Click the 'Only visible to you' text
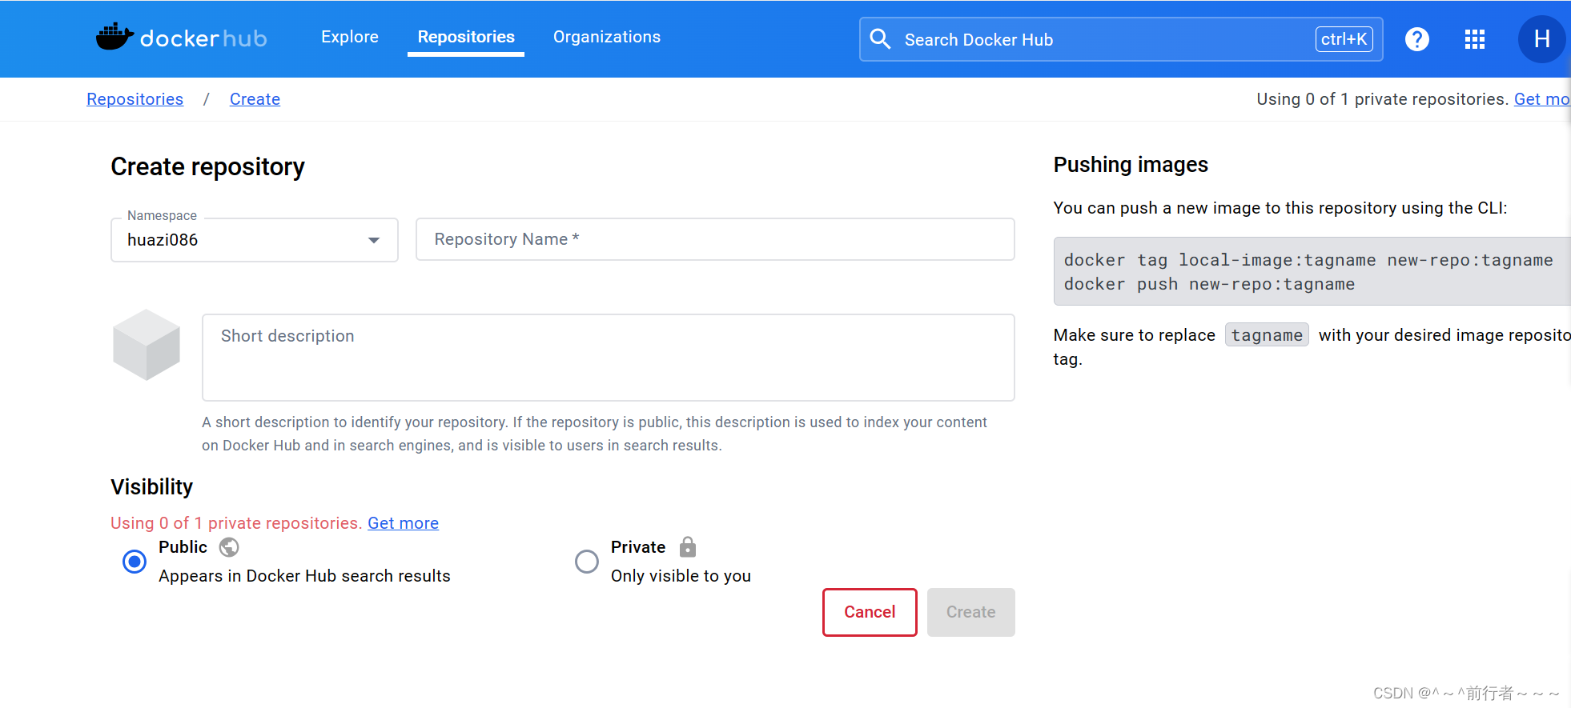This screenshot has height=708, width=1571. point(681,576)
